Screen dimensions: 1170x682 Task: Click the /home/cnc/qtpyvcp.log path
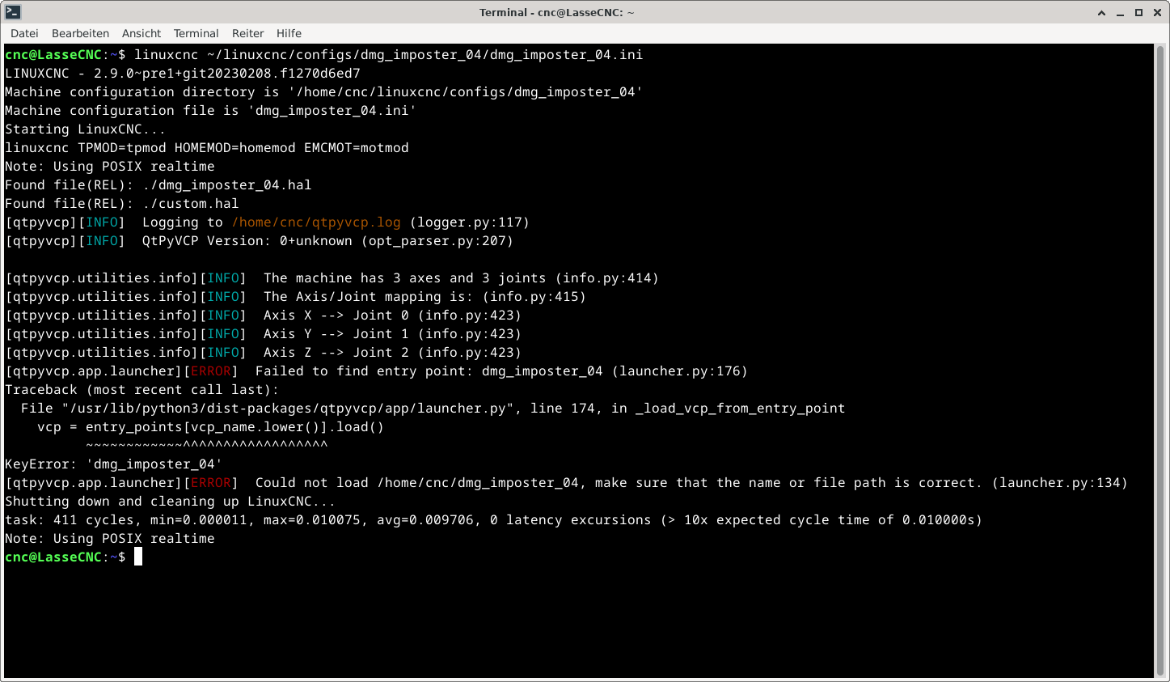[x=316, y=222]
